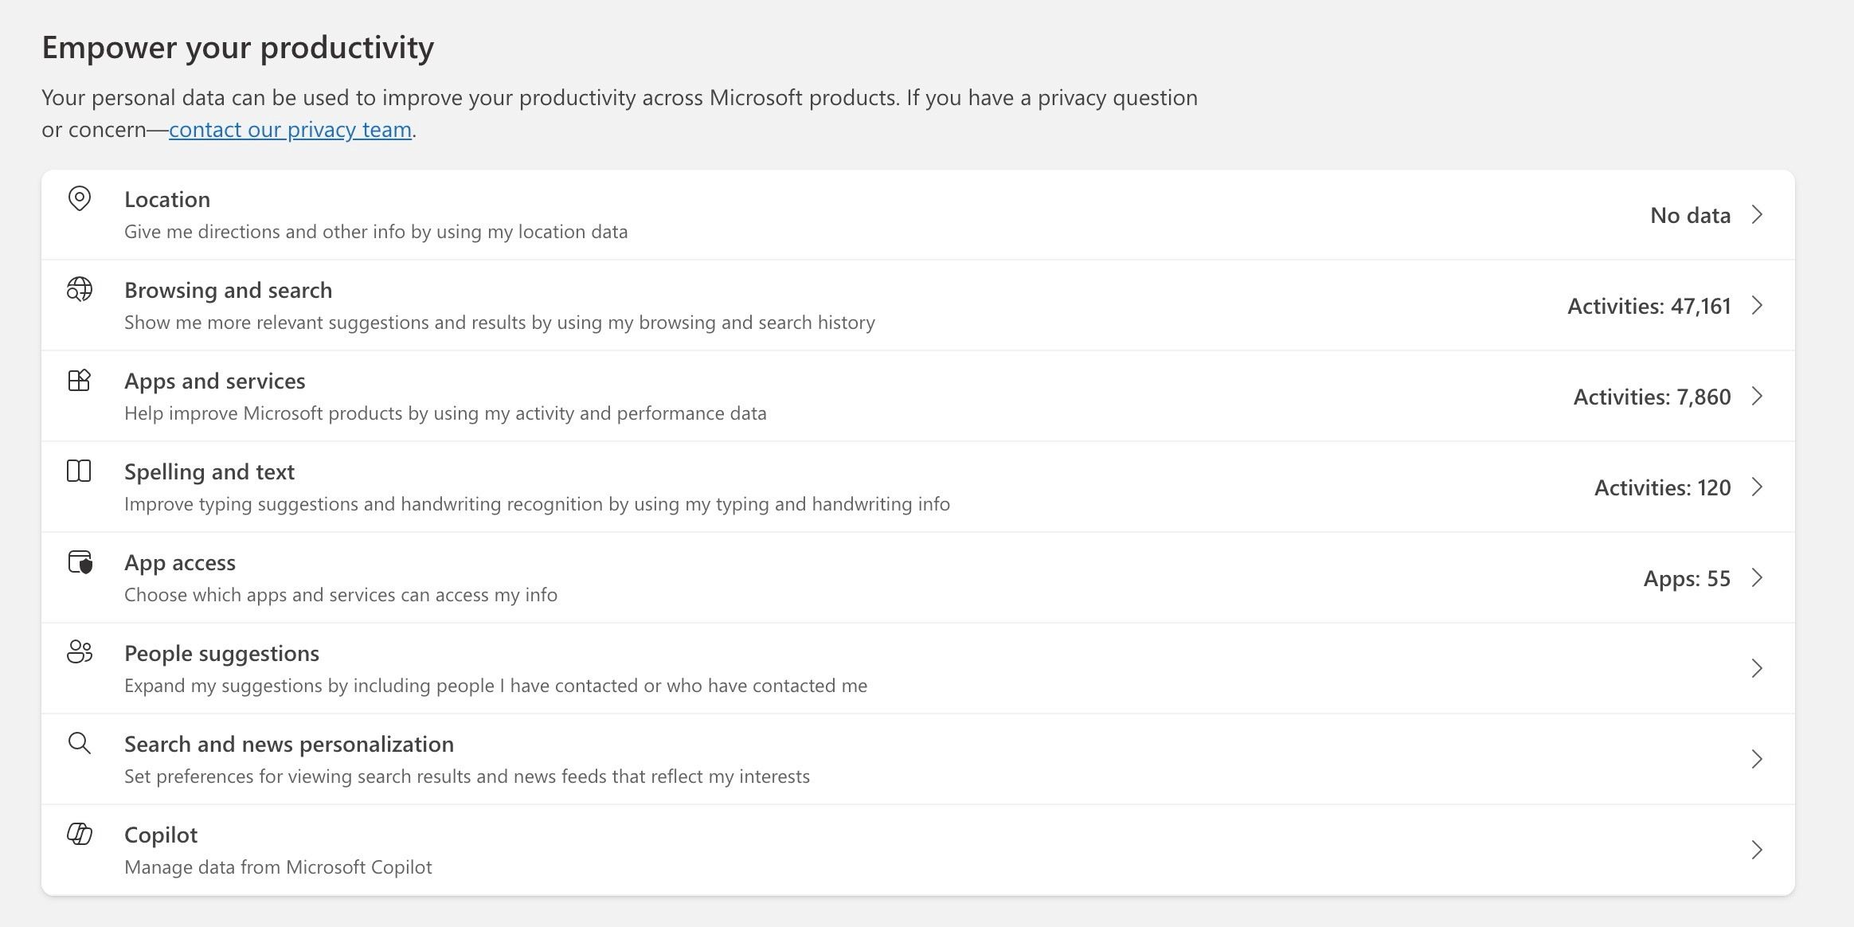Expand App access chevron arrow

(1757, 578)
